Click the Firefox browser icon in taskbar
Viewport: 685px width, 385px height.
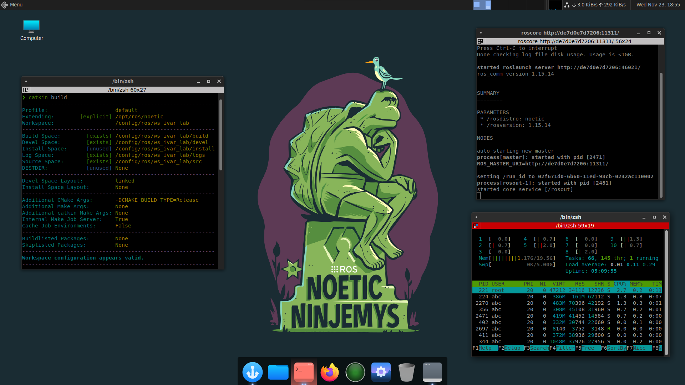click(329, 372)
